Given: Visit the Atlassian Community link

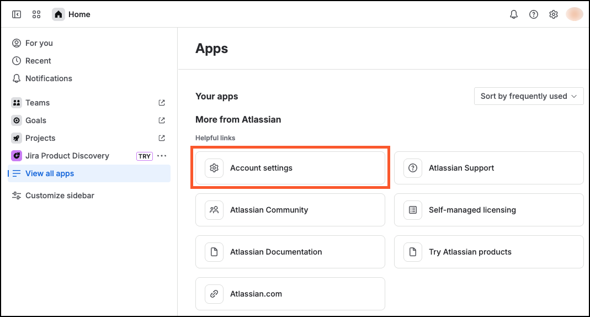Looking at the screenshot, I should (290, 210).
